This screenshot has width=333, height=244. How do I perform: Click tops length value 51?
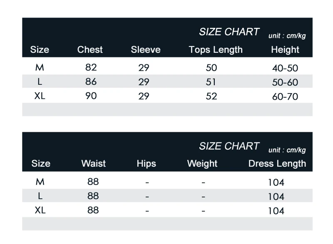point(211,82)
